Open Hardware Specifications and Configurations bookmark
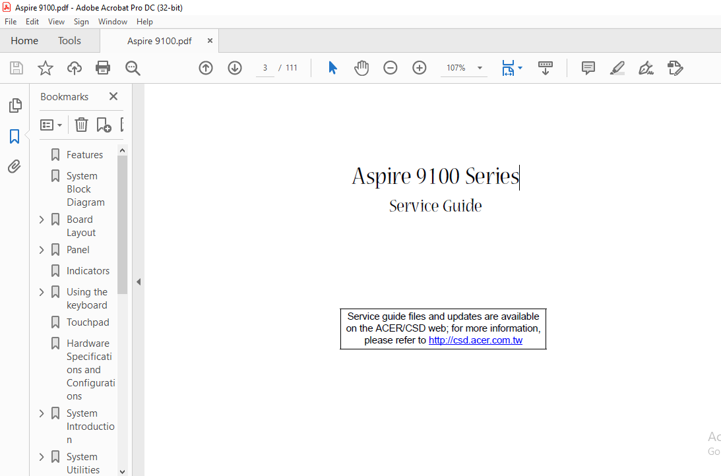Screen dimensions: 721x476 click(90, 370)
